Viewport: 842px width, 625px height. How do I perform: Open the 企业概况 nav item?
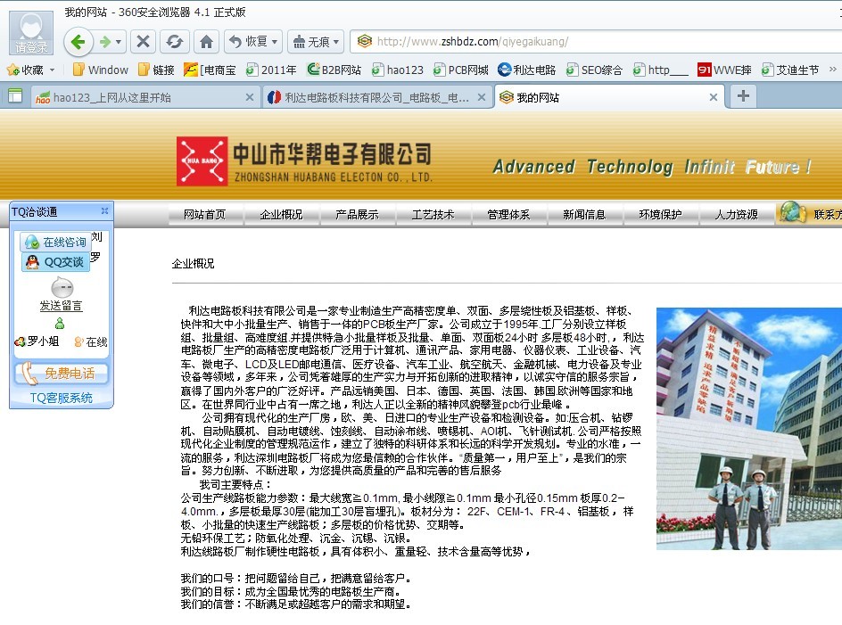(x=281, y=215)
